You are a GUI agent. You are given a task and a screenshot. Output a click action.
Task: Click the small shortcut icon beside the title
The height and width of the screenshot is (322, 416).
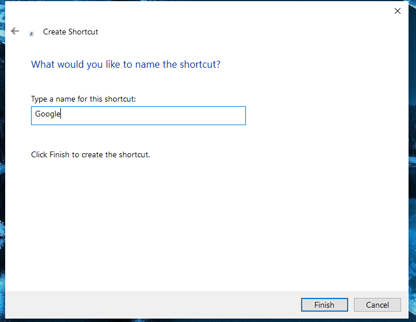point(32,33)
